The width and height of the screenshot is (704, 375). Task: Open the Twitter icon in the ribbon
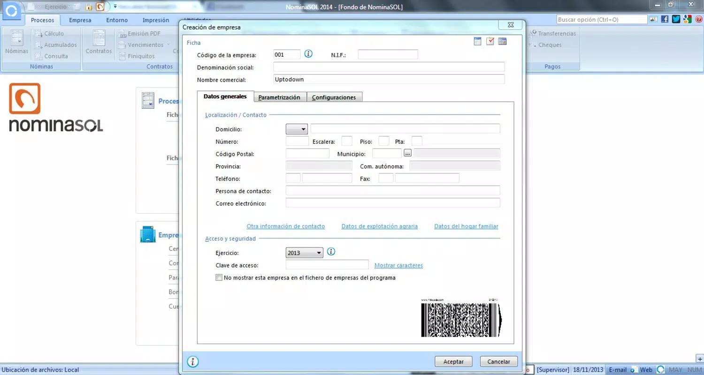point(676,19)
